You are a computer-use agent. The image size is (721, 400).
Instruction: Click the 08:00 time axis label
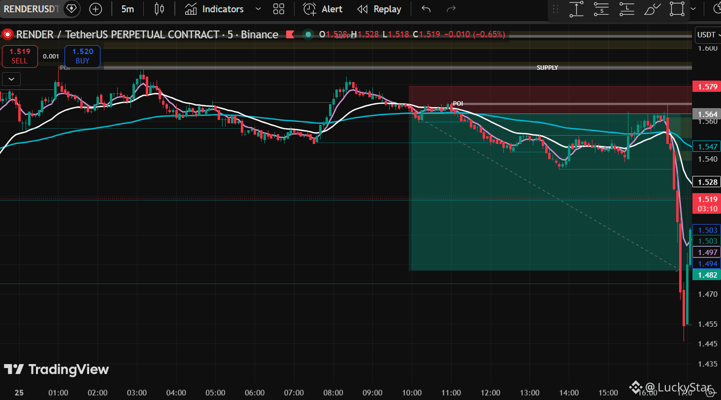click(333, 393)
